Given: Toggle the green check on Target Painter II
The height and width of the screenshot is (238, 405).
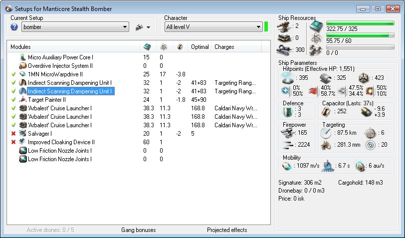Looking at the screenshot, I should [13, 100].
